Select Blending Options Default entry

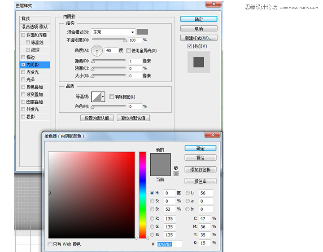[x=35, y=27]
